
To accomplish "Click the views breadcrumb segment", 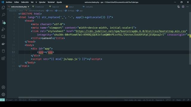I will pyautogui.click(x=21, y=11).
